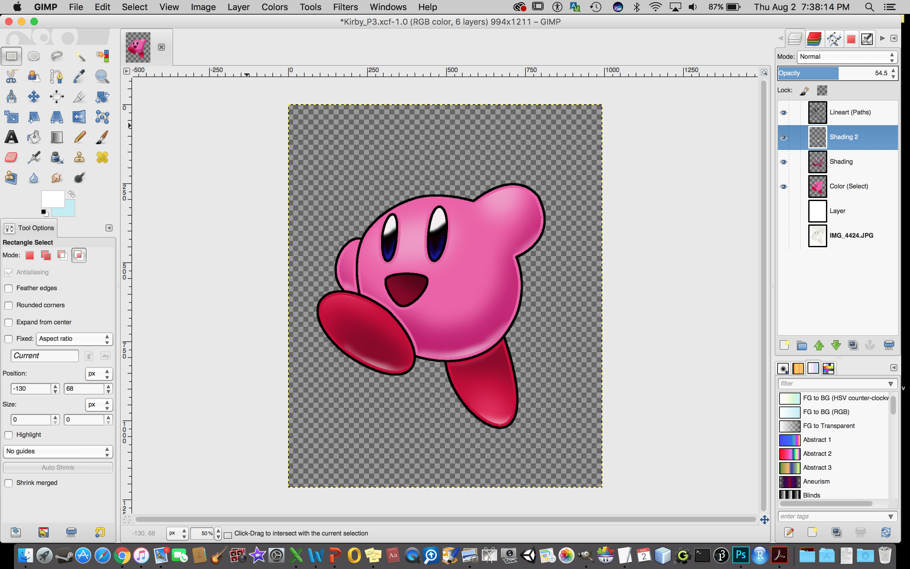Image resolution: width=910 pixels, height=569 pixels.
Task: Select the Text tool
Action: click(11, 138)
